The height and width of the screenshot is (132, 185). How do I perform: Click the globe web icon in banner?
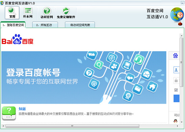point(112,58)
